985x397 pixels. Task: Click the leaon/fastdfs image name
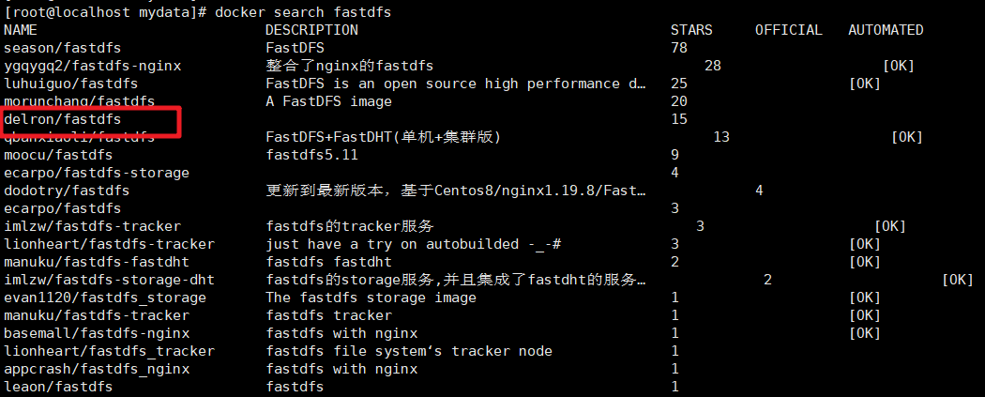coord(58,387)
